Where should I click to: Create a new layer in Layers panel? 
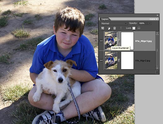click(x=102, y=28)
